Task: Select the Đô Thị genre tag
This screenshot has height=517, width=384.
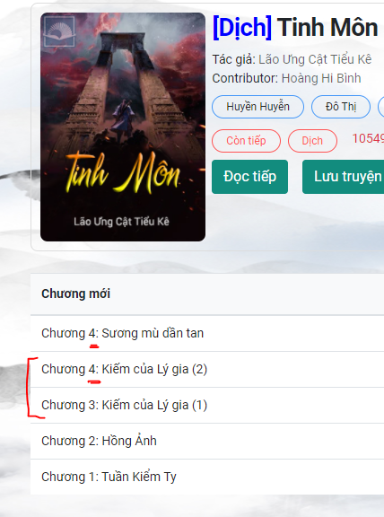Action: (x=341, y=107)
